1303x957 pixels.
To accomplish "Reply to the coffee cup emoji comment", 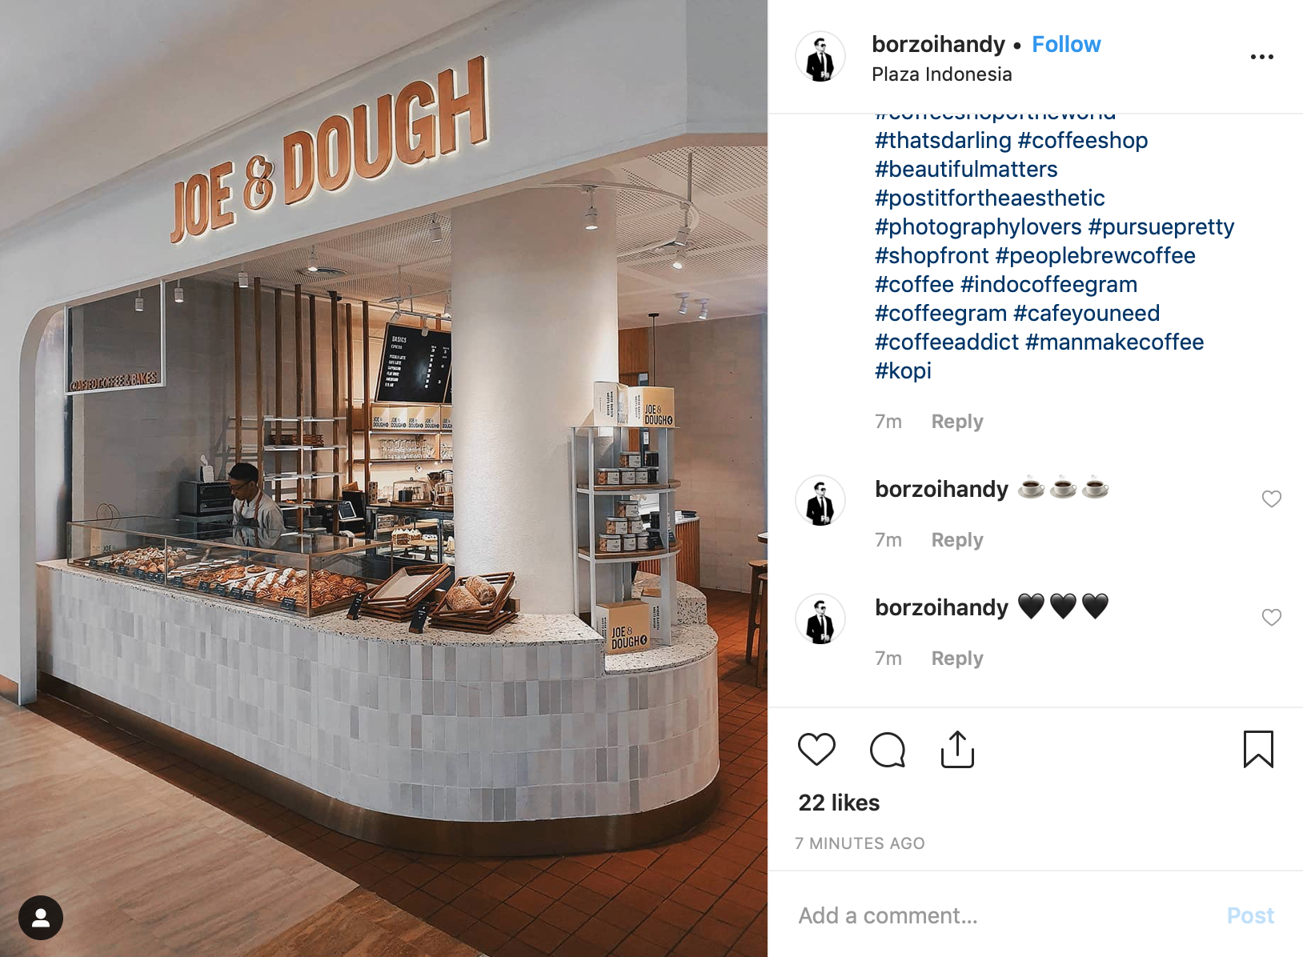I will pyautogui.click(x=957, y=540).
